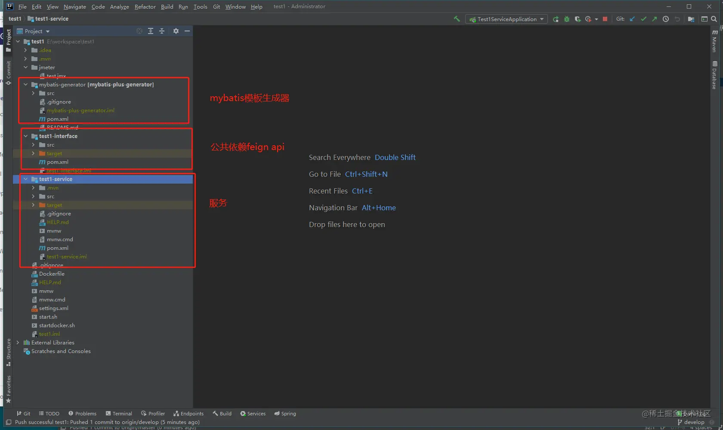This screenshot has width=723, height=430.
Task: Open the Window menu
Action: click(235, 6)
